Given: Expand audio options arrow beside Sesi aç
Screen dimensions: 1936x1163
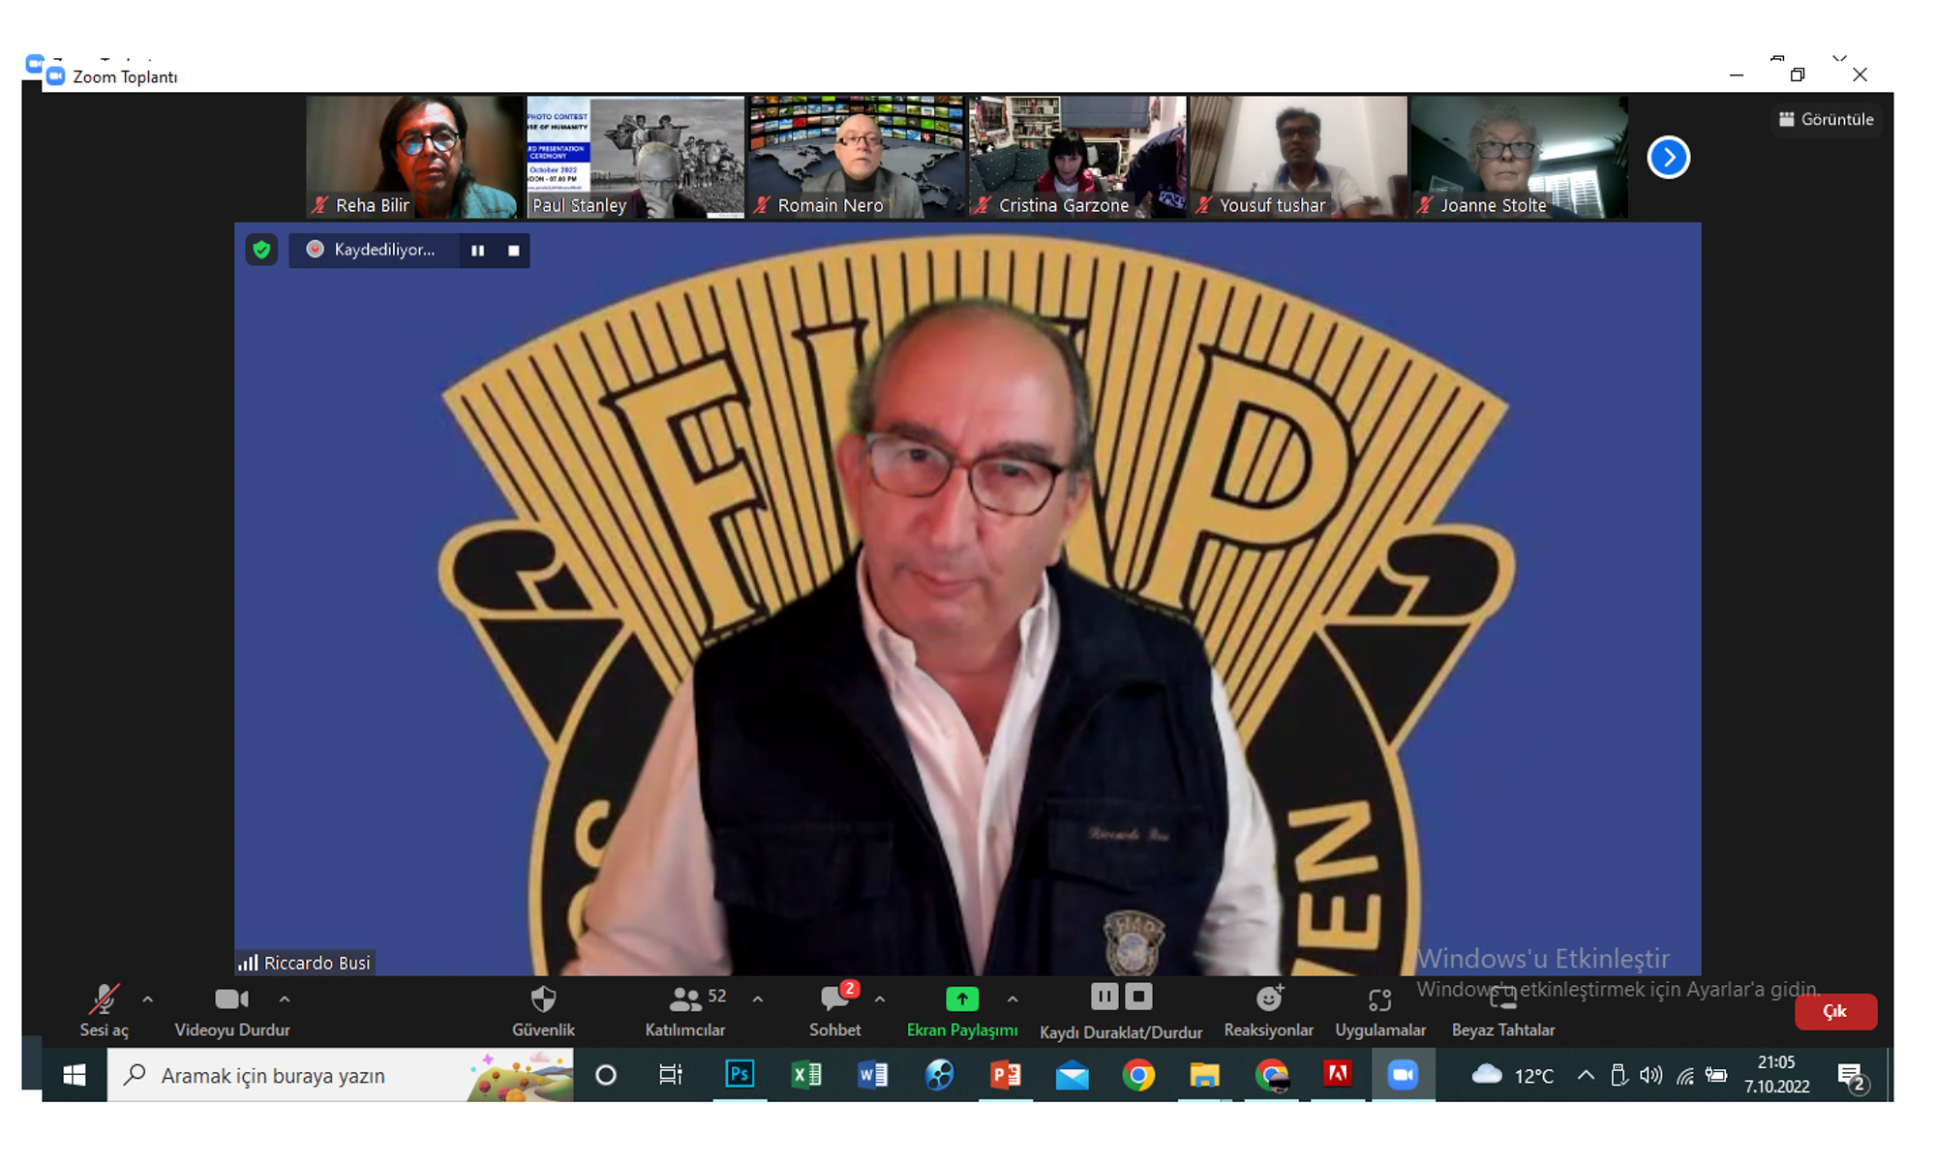Looking at the screenshot, I should (x=148, y=999).
